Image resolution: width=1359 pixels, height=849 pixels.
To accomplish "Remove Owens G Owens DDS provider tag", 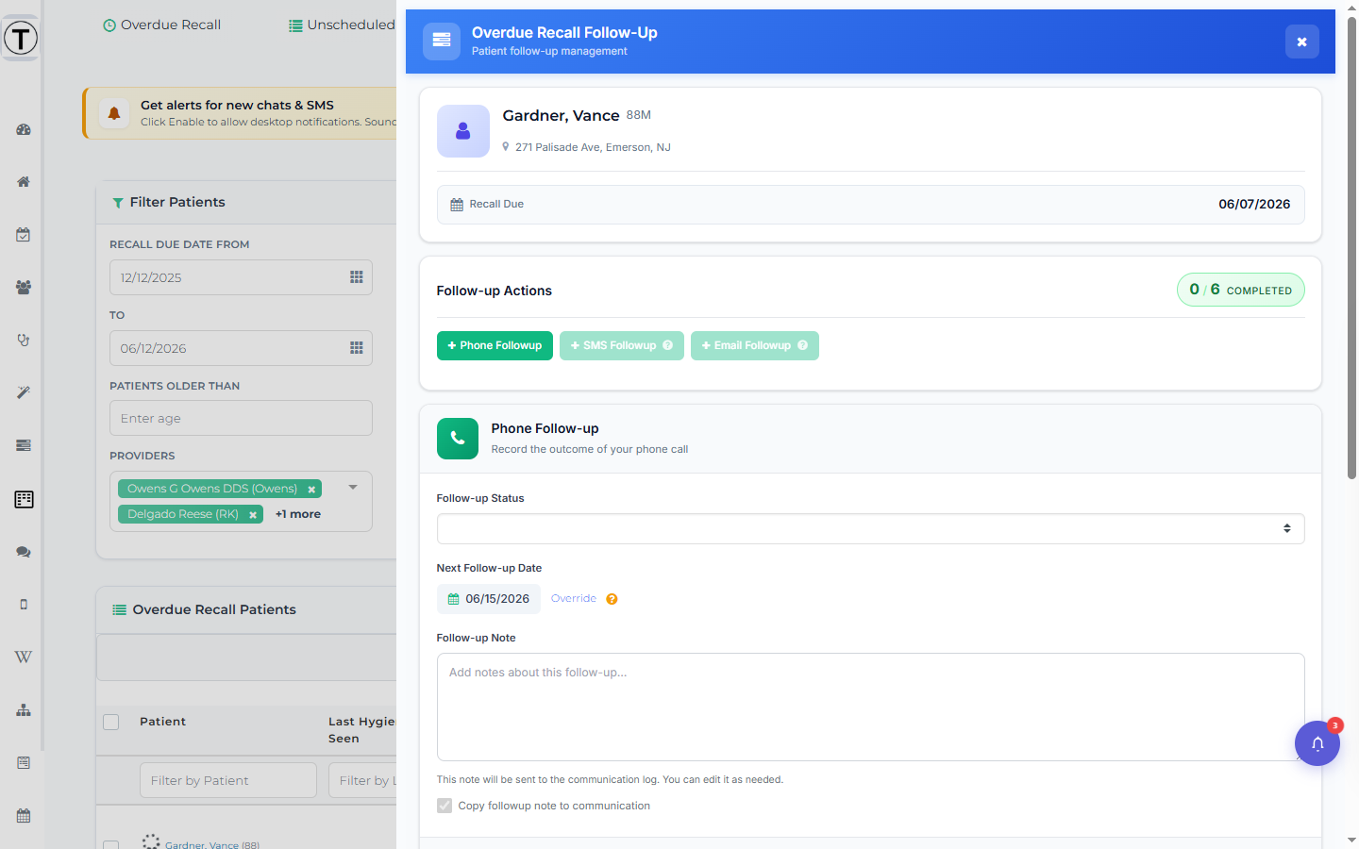I will point(311,490).
